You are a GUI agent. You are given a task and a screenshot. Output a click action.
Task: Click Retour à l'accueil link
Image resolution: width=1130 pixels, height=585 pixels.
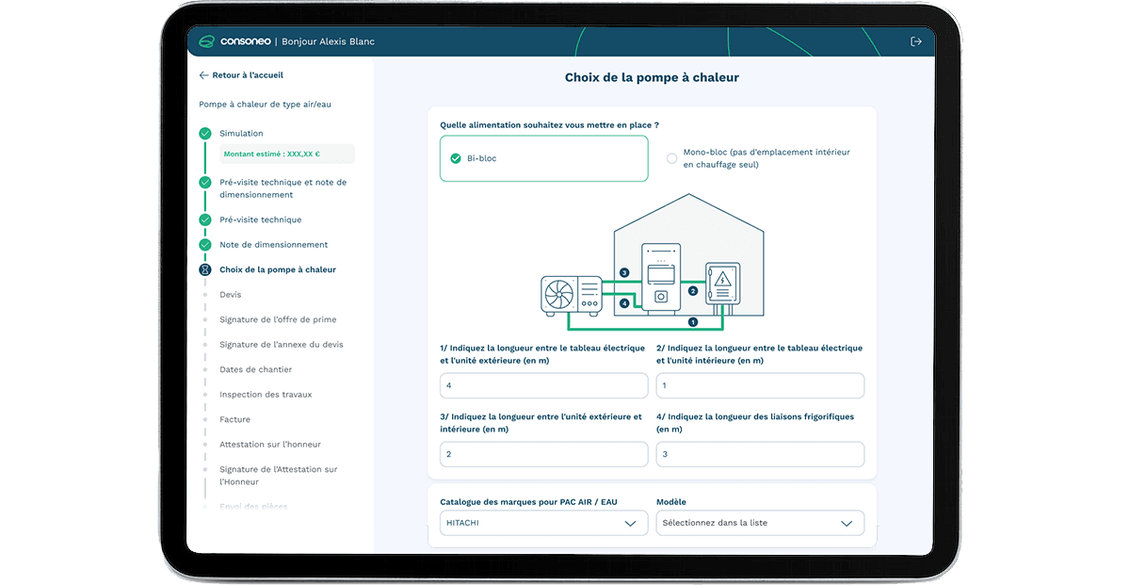click(247, 75)
